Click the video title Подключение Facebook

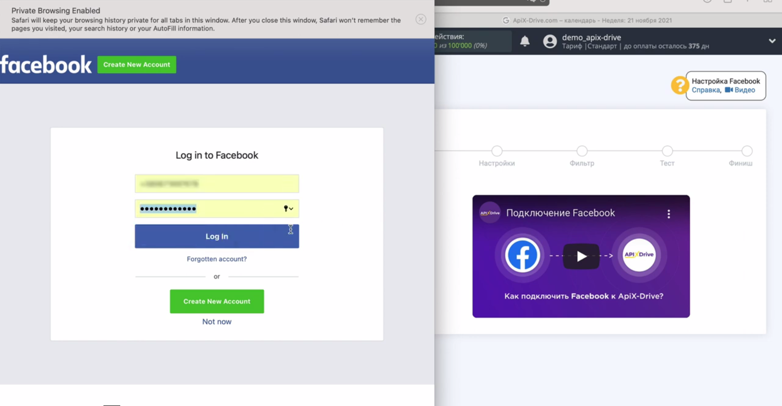[561, 213]
